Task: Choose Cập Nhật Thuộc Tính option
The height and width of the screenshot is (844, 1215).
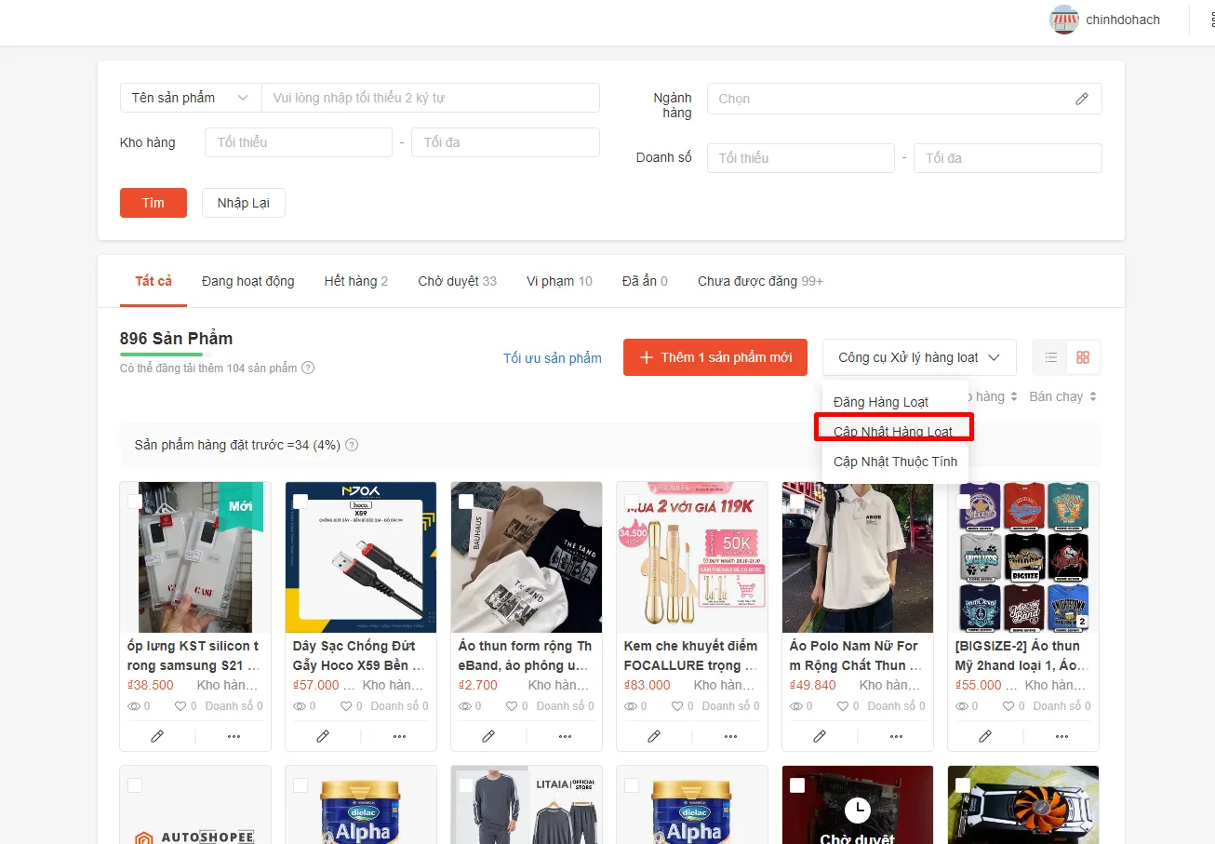Action: point(895,462)
